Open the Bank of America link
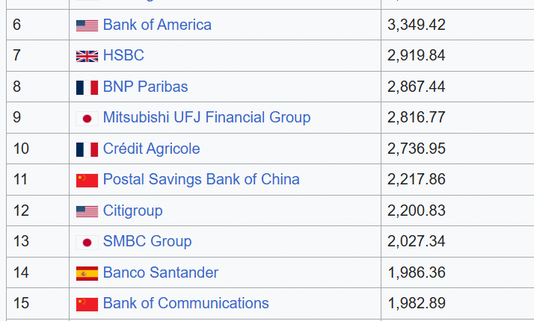 pos(157,25)
